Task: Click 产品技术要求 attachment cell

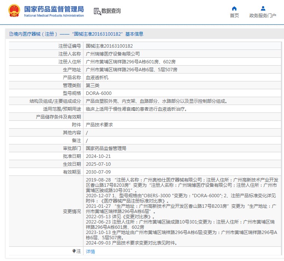Action: pyautogui.click(x=99, y=125)
